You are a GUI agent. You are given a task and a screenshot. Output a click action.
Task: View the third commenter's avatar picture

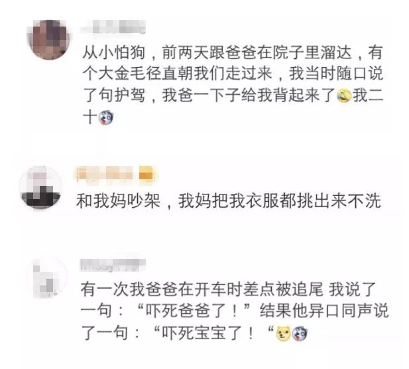pos(47,277)
